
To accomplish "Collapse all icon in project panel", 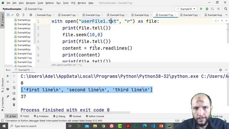I will tap(23, 15).
